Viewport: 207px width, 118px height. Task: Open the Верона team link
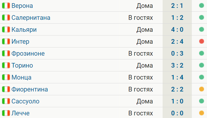[22, 6]
